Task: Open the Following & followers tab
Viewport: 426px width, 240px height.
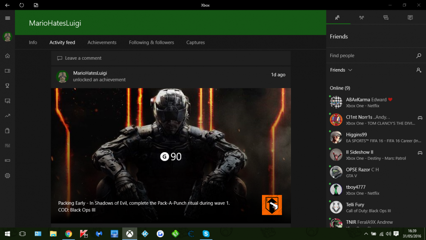Action: (151, 43)
